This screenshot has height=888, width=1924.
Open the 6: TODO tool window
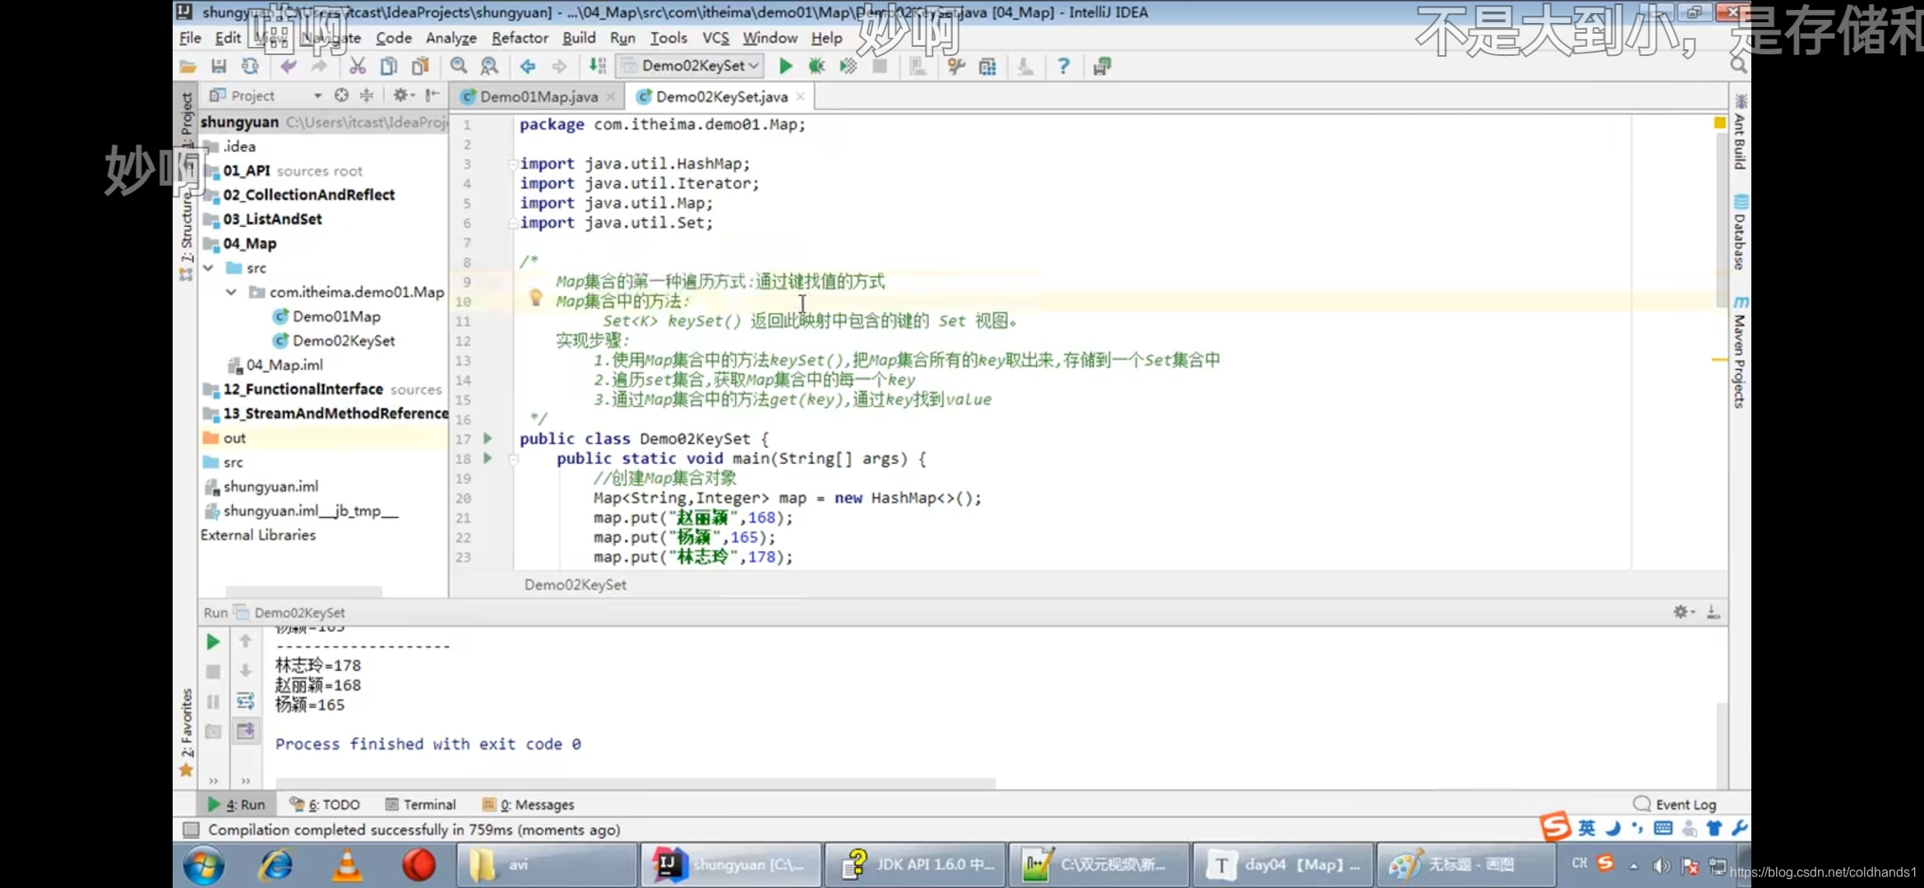(325, 805)
